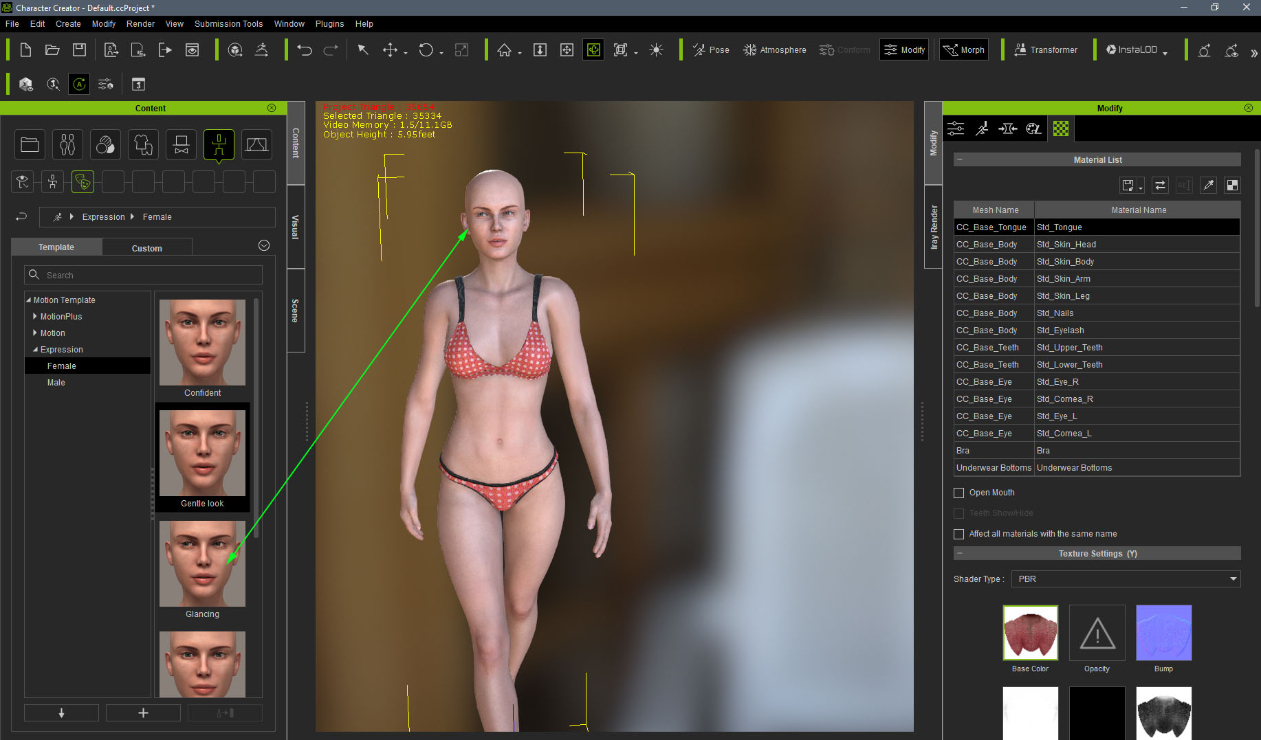This screenshot has height=740, width=1261.
Task: Collapse the Texture Settings section
Action: tap(960, 553)
